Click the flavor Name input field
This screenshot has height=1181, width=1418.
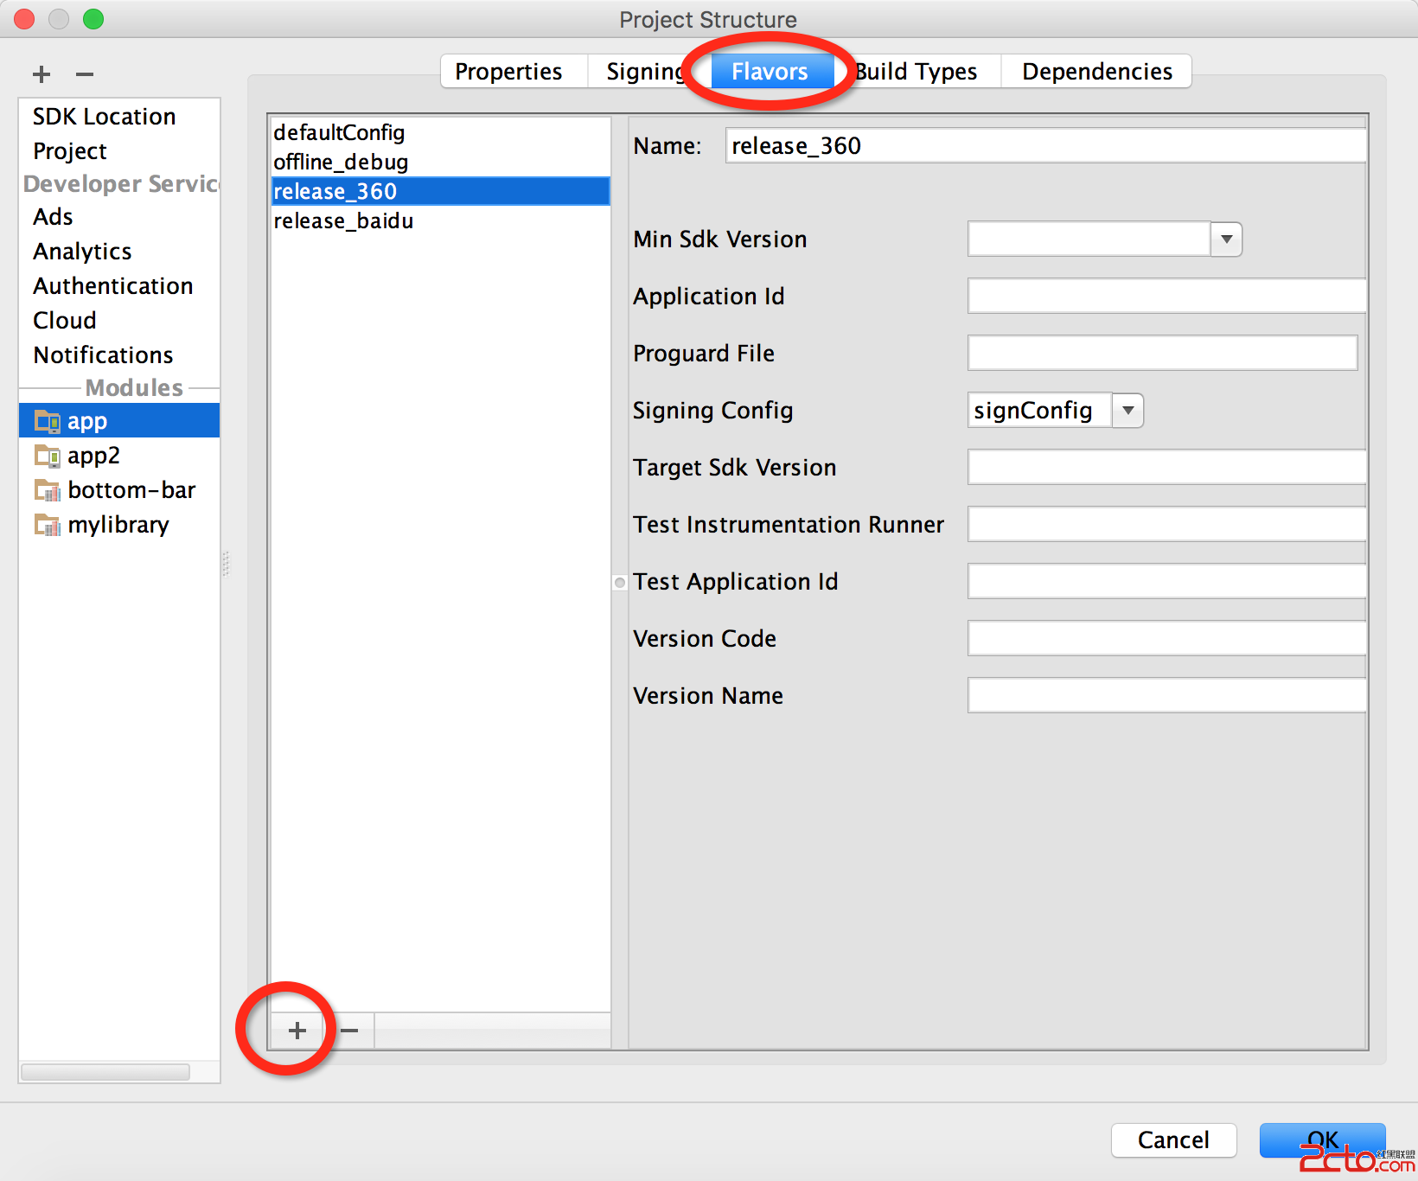(x=1046, y=146)
